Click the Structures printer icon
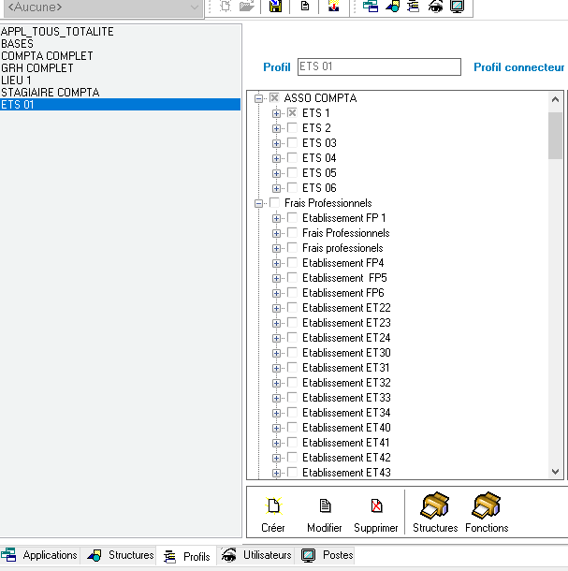This screenshot has height=571, width=568. [x=435, y=512]
